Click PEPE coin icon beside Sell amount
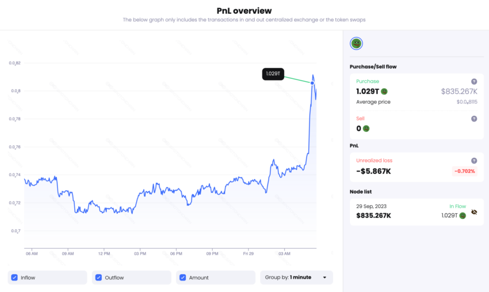The width and height of the screenshot is (489, 292). click(366, 128)
